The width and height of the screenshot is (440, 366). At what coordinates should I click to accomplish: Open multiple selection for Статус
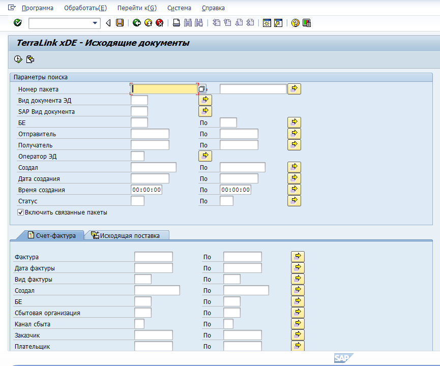pyautogui.click(x=294, y=201)
